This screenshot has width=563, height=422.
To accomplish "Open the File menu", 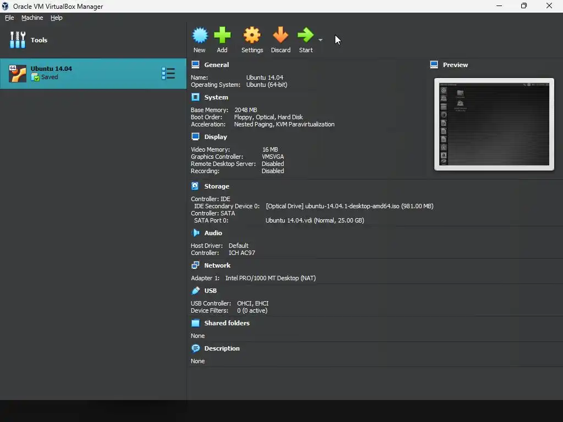I will [x=9, y=18].
